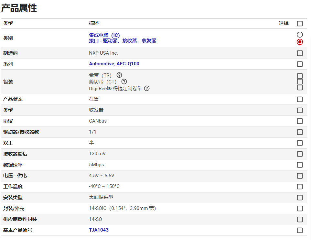The height and width of the screenshot is (240, 311).
Task: Check the Digi-Reel packaging checkbox
Action: (300, 87)
